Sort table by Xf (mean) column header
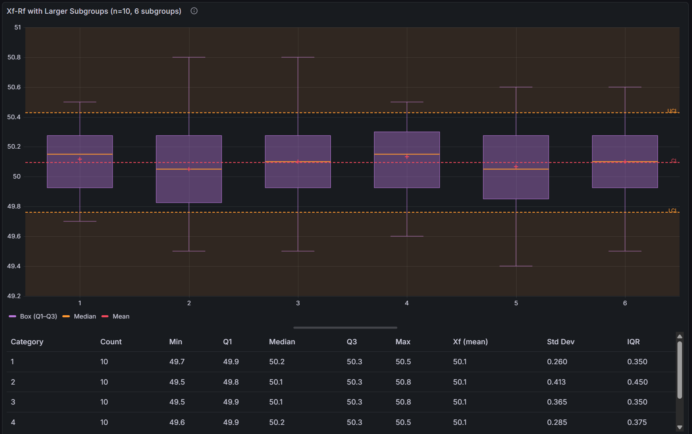This screenshot has width=692, height=434. [x=470, y=342]
